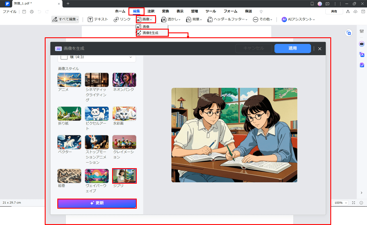Choose 画像を生成 from the dropdown menu
Screen dimensions: 367x225
point(152,33)
